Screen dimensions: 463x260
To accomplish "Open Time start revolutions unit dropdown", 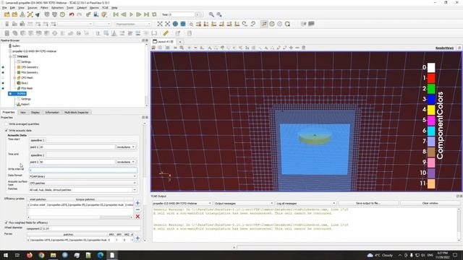I will pyautogui.click(x=126, y=147).
